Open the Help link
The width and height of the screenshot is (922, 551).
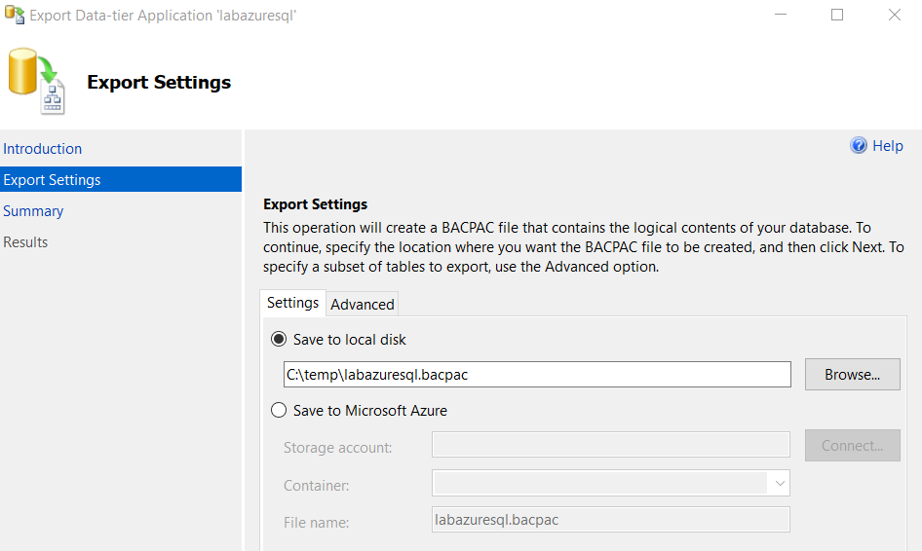pos(887,146)
